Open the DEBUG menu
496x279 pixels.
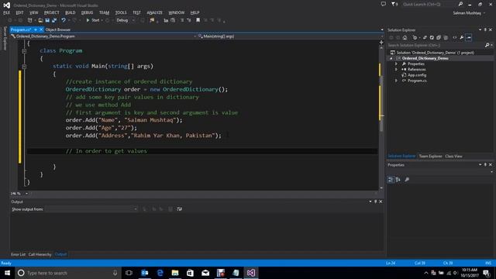(87, 12)
